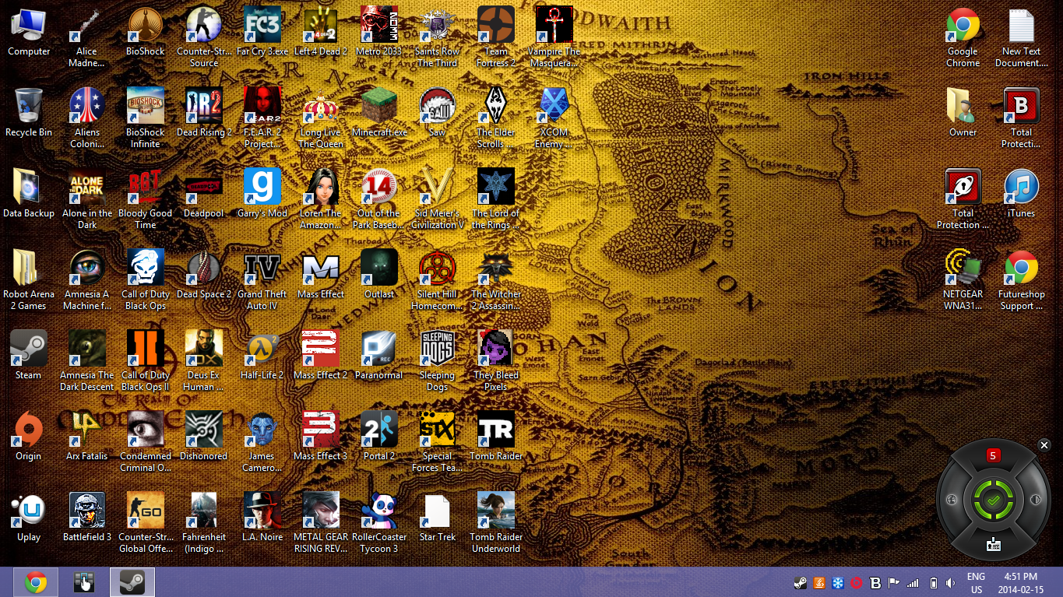
Task: Click the RollerCoaster Tycoon 3 shortcut
Action: [x=379, y=522]
